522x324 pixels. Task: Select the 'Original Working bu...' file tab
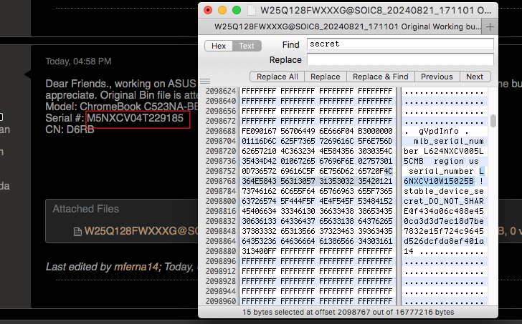347,27
